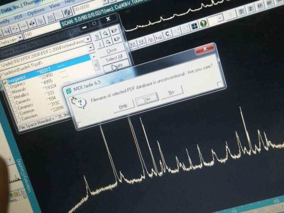This screenshot has height=213, width=284.
Task: Click lower magnifier icon in index dialog
Action: [108, 42]
